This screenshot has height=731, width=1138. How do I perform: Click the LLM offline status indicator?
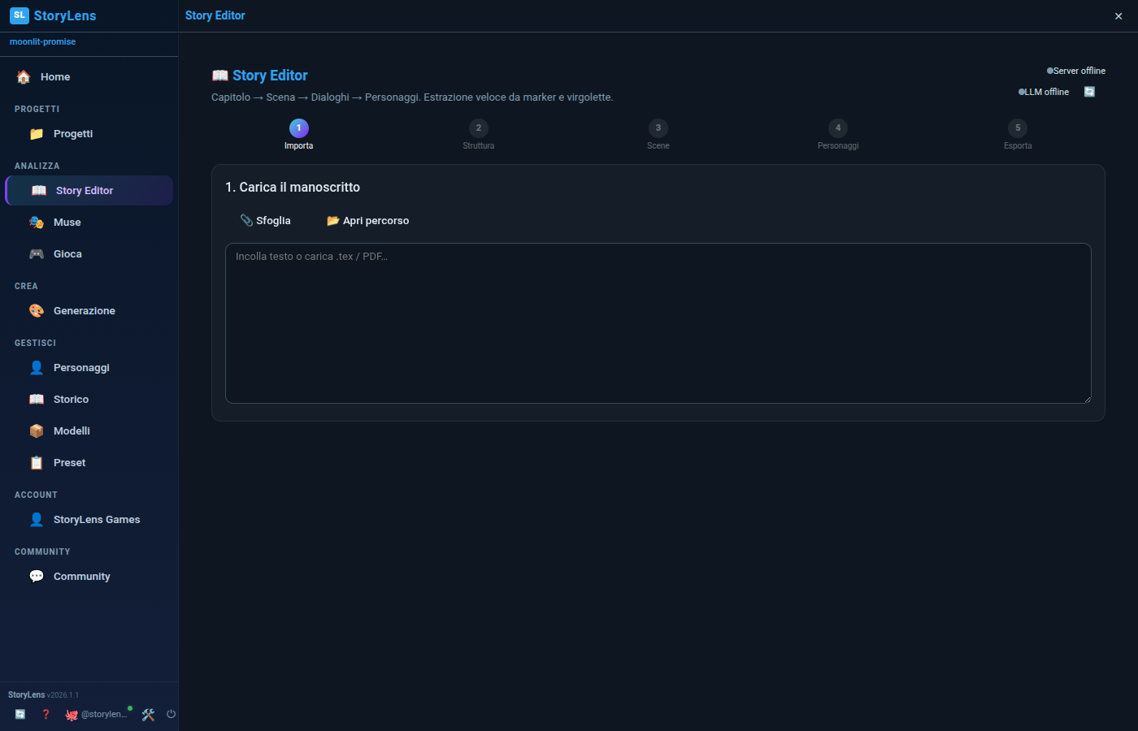[1044, 92]
